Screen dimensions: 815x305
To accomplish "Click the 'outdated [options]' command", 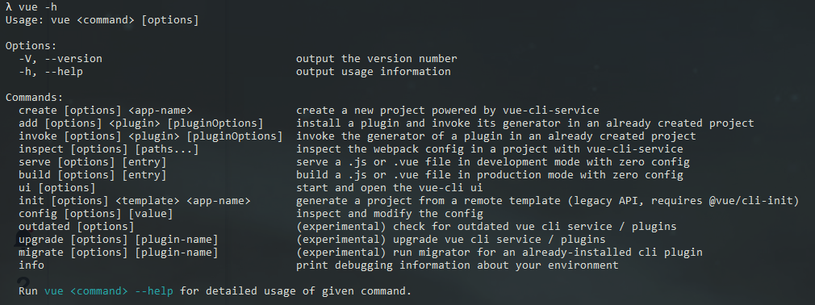I will 77,227.
